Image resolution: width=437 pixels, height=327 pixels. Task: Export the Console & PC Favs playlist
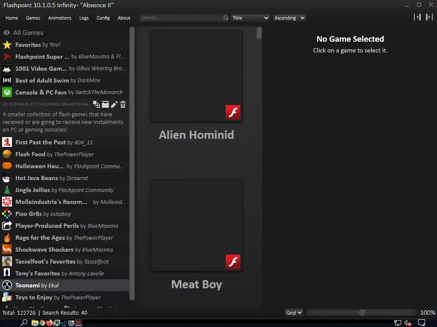tap(105, 104)
